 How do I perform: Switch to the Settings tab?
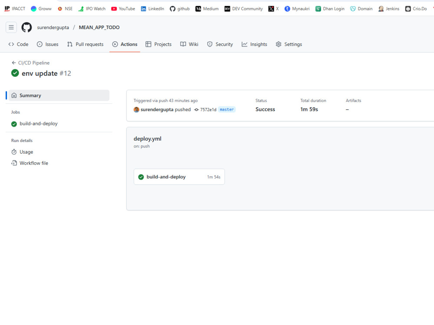point(289,44)
